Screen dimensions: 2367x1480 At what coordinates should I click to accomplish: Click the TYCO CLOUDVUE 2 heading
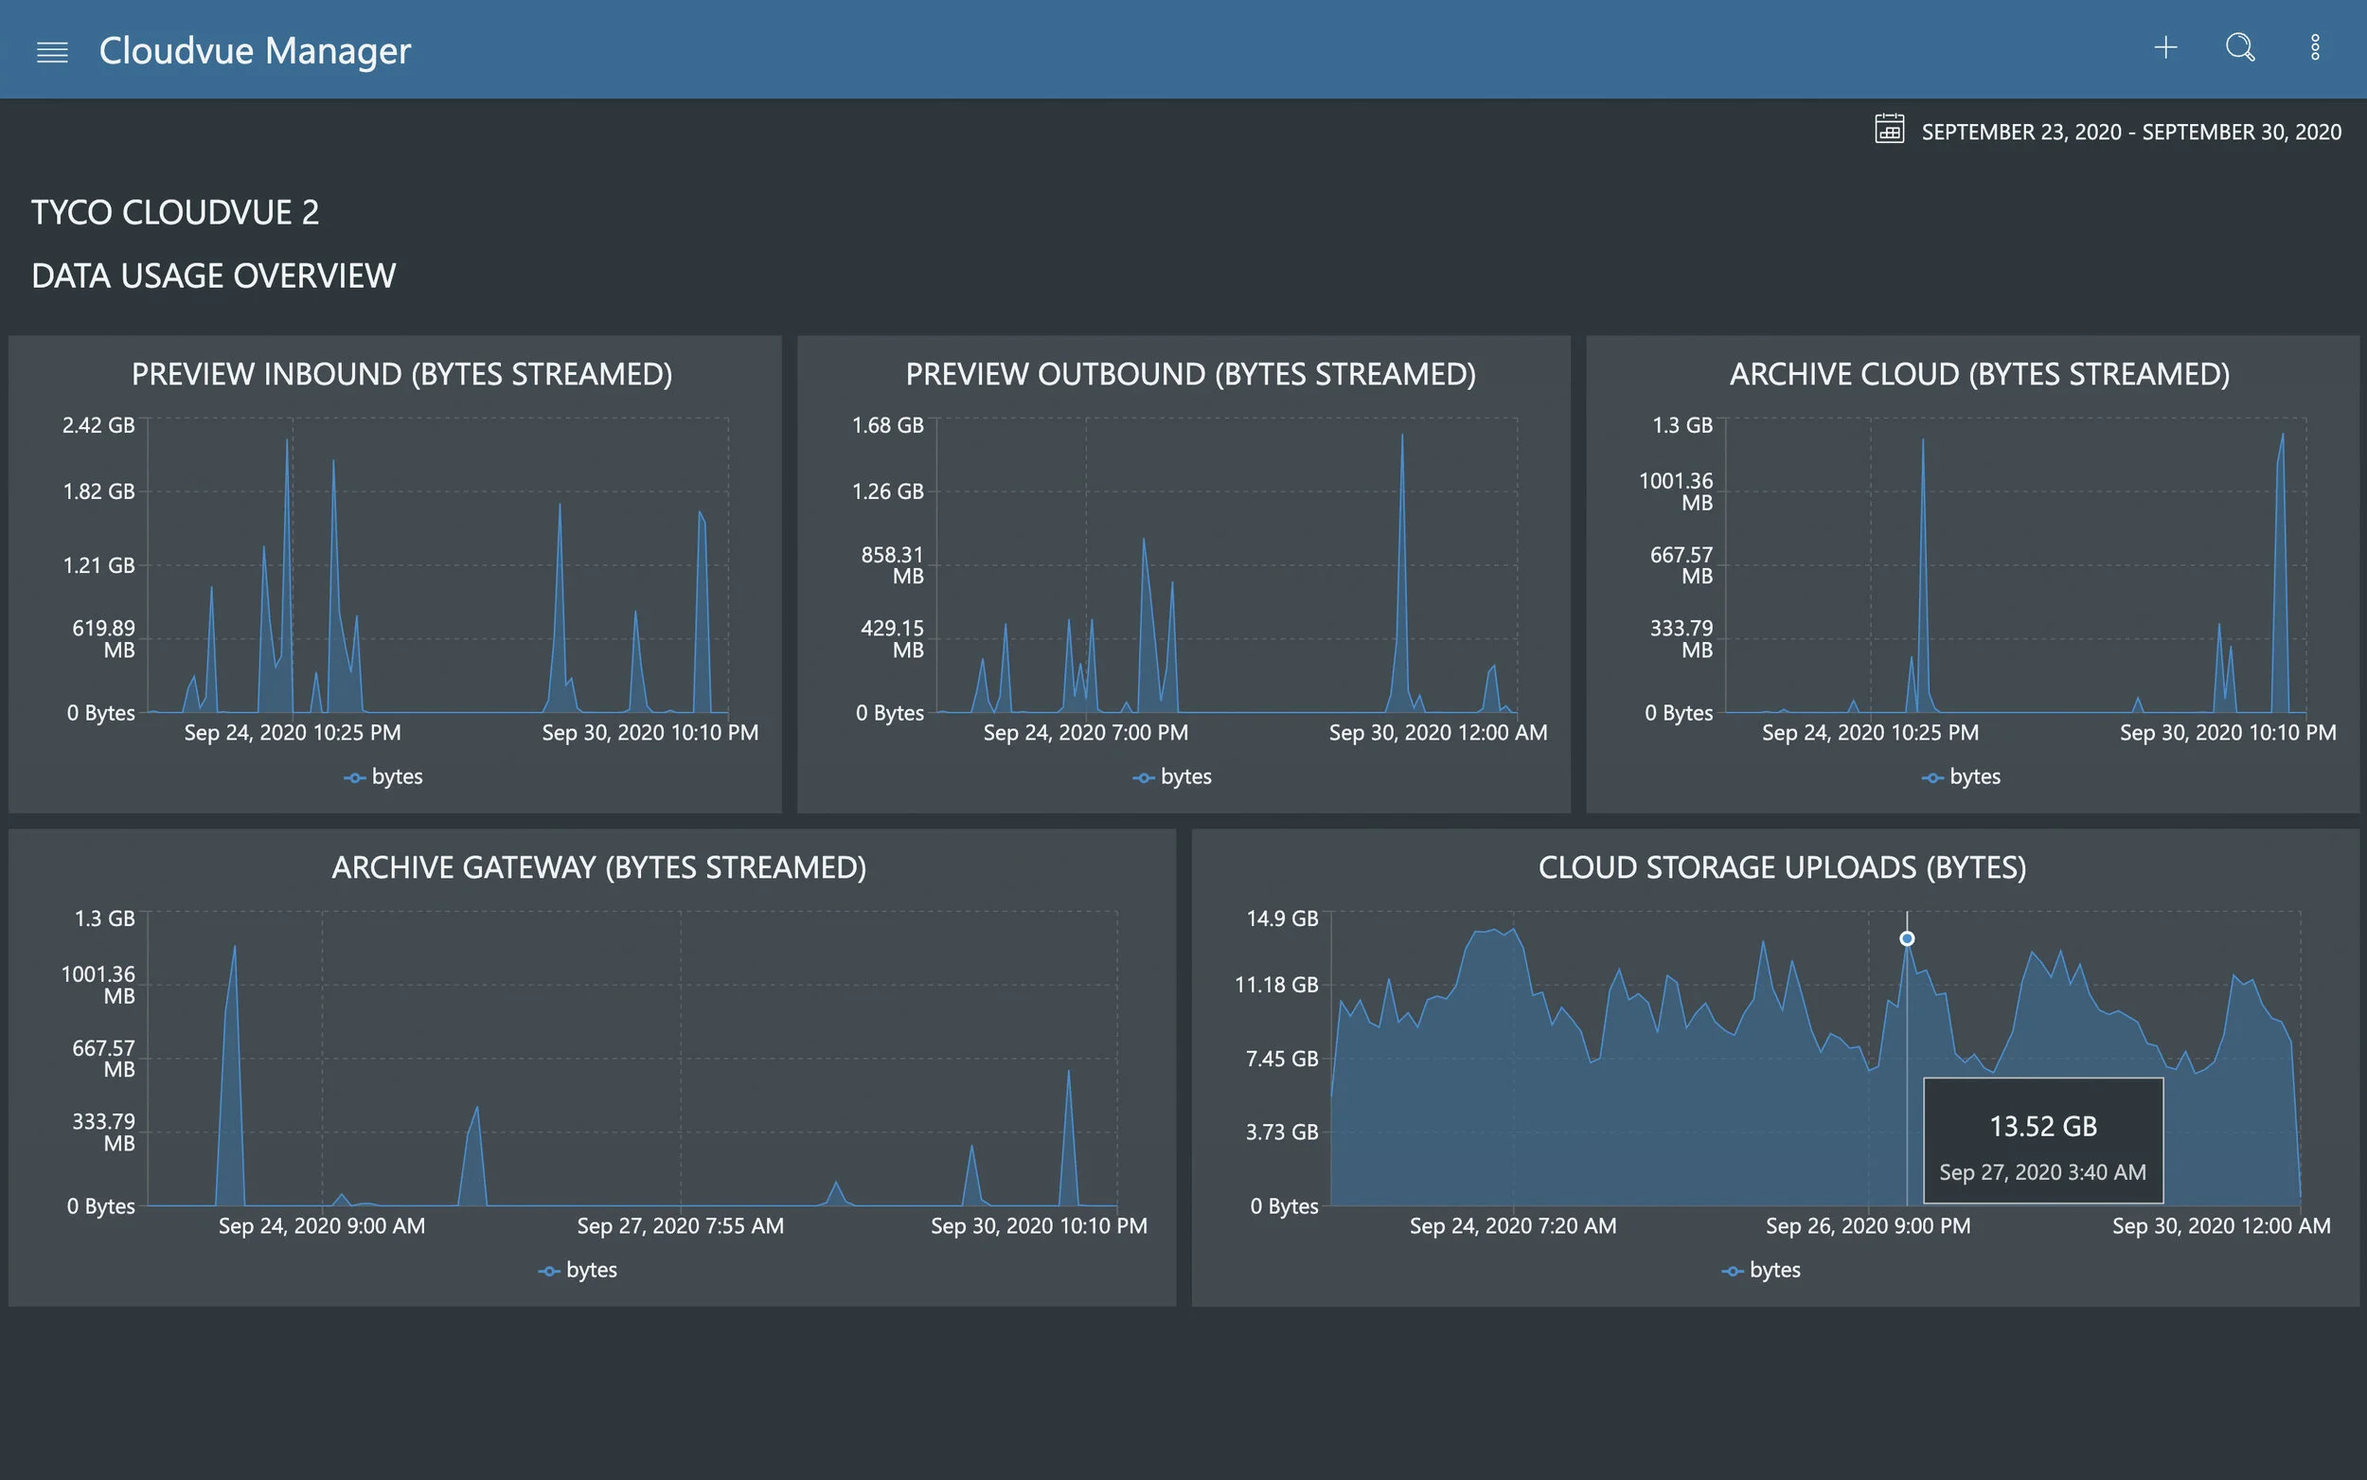[176, 211]
